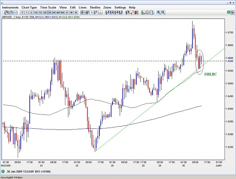Click the 30 Jun 2009 13:24:09 BST timestamp
This screenshot has height=179, width=236.
coord(29,171)
